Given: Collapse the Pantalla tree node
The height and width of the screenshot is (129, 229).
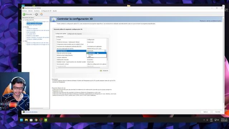Looking at the screenshot, I should pos(23,27).
